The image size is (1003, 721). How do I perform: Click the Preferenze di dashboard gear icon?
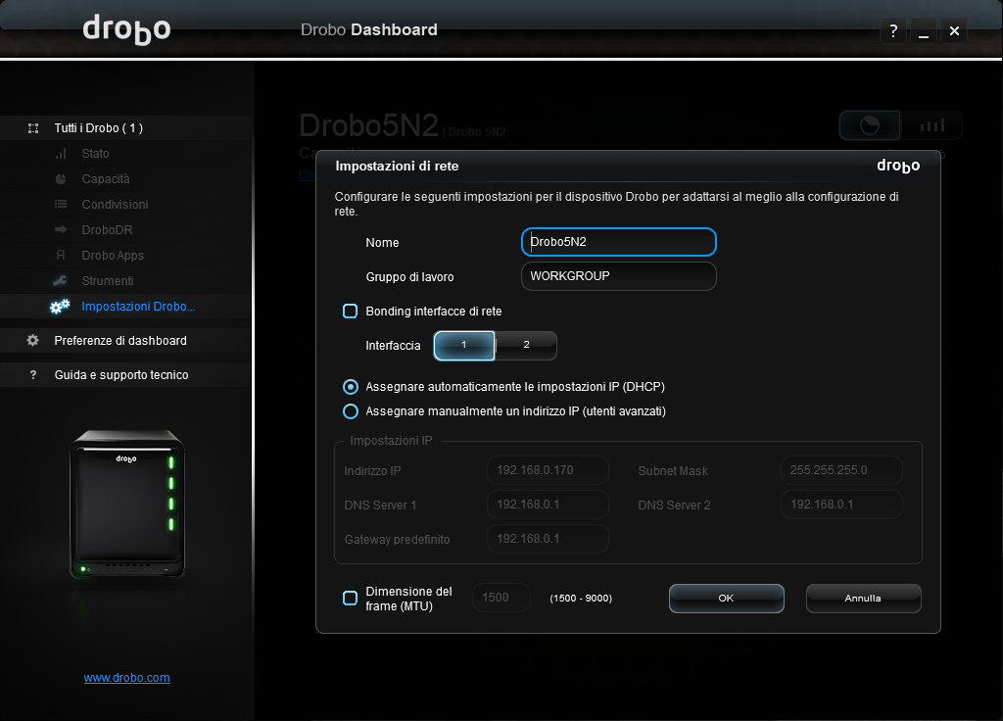(x=32, y=340)
